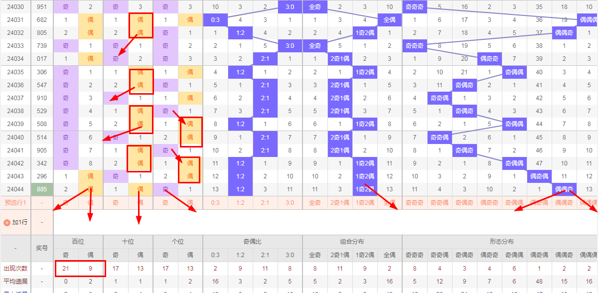This screenshot has width=600, height=293.
Task: Toggle 偶奇奇 in the 预选行1 preselect row
Action: coord(489,203)
